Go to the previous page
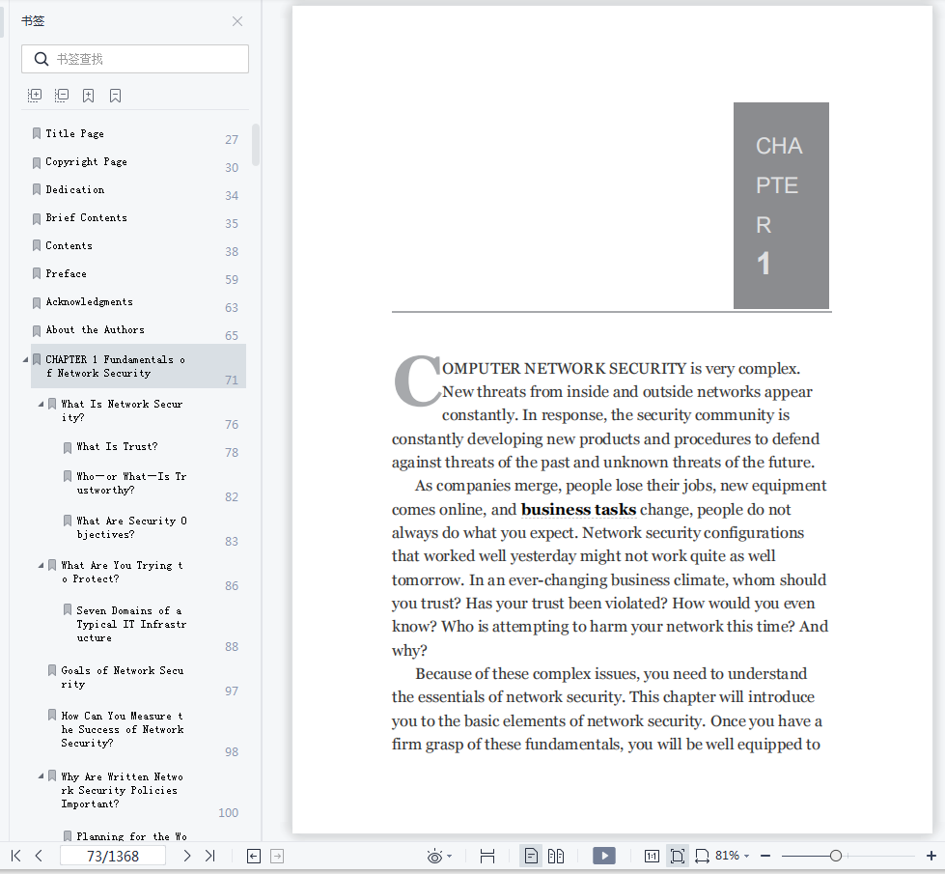 (x=40, y=856)
